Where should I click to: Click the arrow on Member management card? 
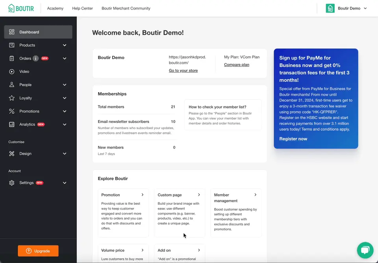click(255, 194)
